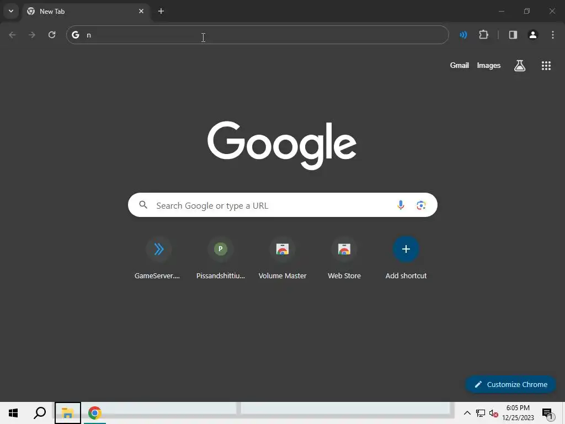Viewport: 565px width, 424px height.
Task: Click the Google logo
Action: pyautogui.click(x=282, y=145)
